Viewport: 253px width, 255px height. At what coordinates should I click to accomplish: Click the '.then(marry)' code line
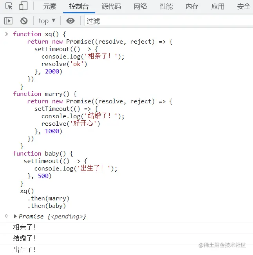pyautogui.click(x=49, y=198)
